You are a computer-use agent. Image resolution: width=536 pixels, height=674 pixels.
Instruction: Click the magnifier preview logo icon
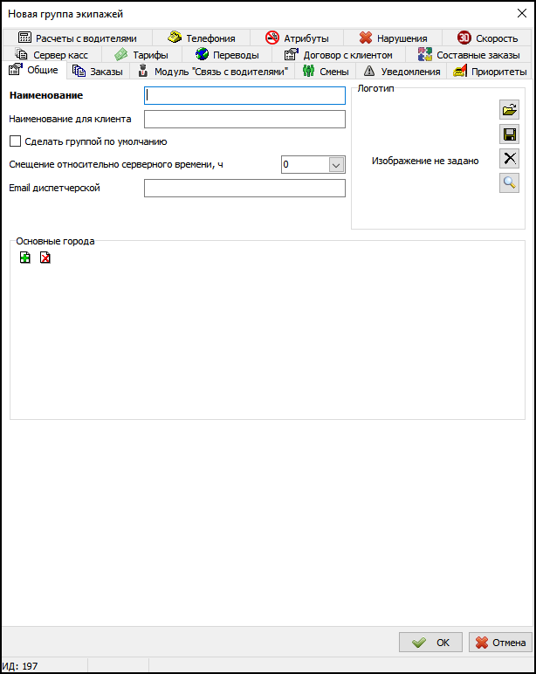(509, 182)
